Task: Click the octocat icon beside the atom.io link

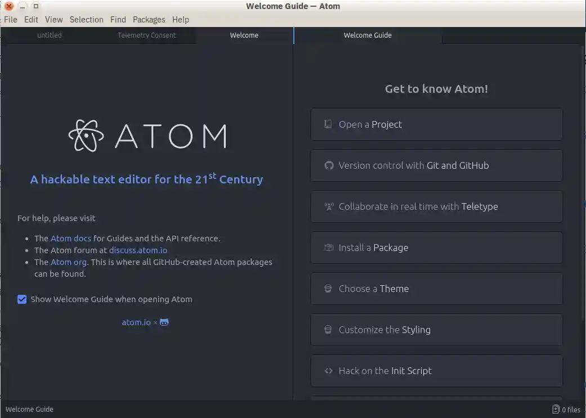Action: pyautogui.click(x=163, y=322)
